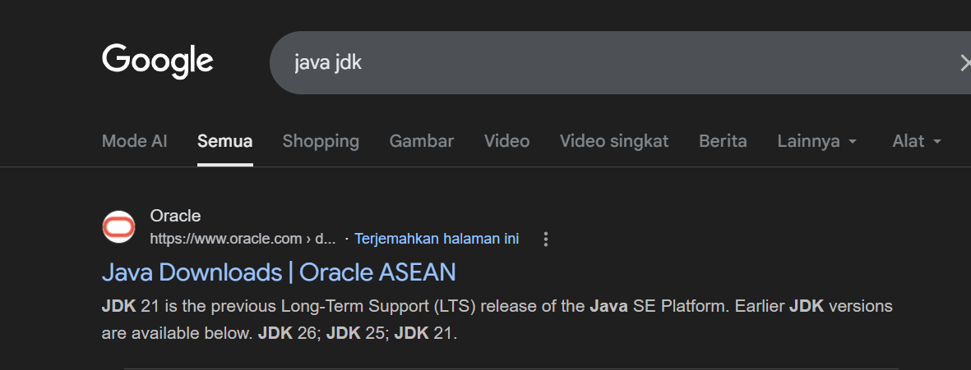Click the snippet text starting with JDK 21
This screenshot has width=971, height=370.
[497, 320]
